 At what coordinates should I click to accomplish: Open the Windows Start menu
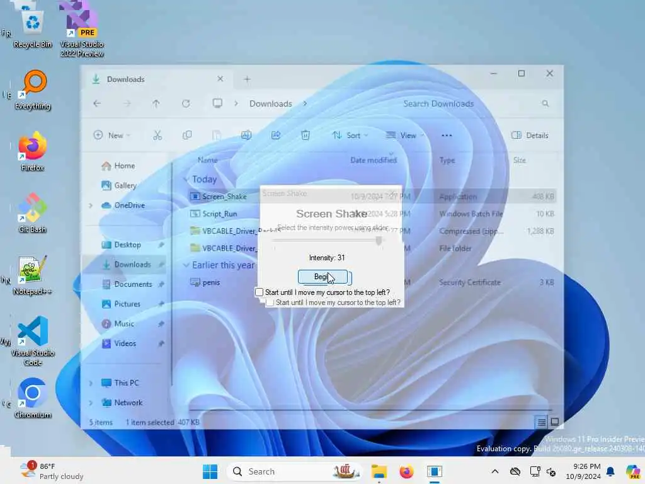tap(210, 471)
